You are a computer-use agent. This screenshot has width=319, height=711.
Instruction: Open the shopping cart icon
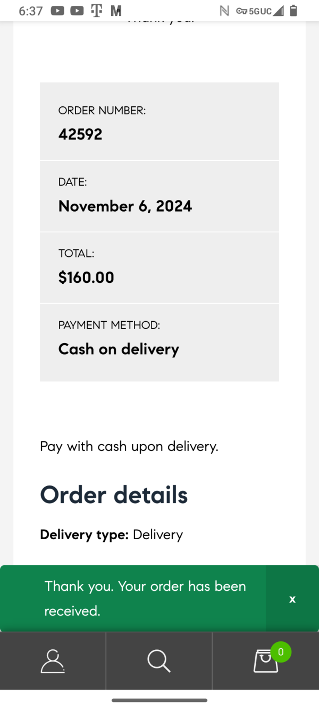coord(265,661)
